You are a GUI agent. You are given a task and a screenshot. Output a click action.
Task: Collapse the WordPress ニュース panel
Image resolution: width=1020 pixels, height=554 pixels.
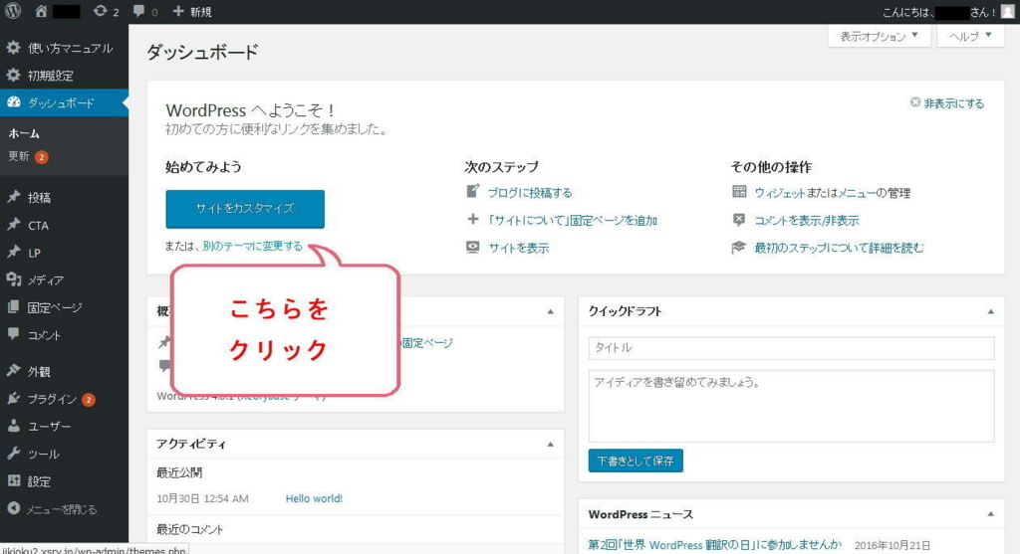[991, 514]
